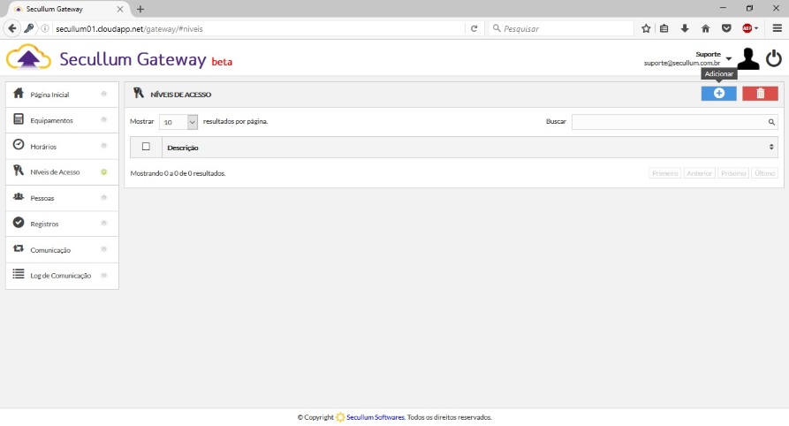Open Equipamentos in the sidebar
This screenshot has height=426, width=789.
51,120
